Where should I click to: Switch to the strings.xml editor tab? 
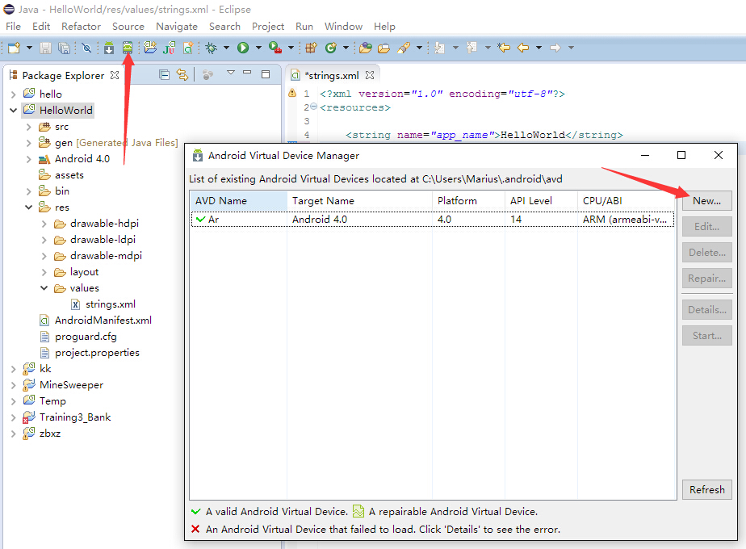tap(331, 75)
